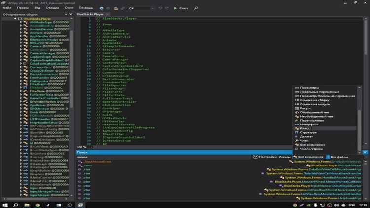
Task: Select the InputMapper.ShowMouseCursor search result
Action: 323,186
